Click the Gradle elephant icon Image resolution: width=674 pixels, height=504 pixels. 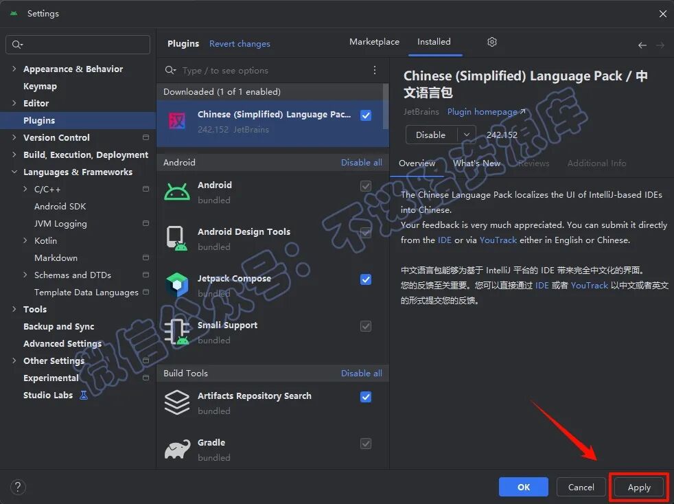[177, 449]
